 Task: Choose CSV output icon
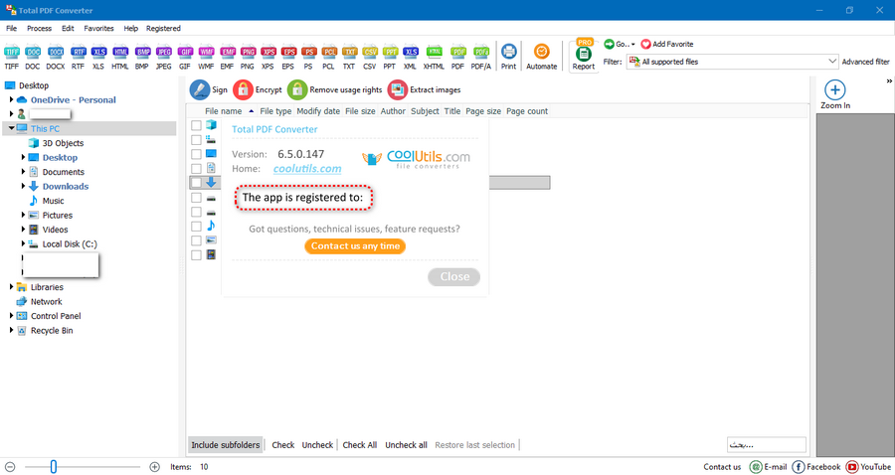pos(370,52)
